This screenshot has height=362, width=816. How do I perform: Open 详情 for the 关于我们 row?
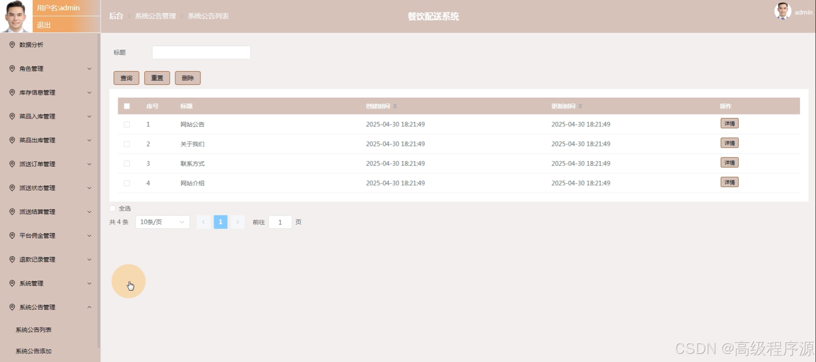(x=729, y=143)
